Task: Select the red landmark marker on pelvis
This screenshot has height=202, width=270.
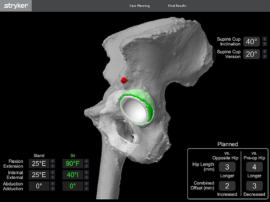Action: 124,80
